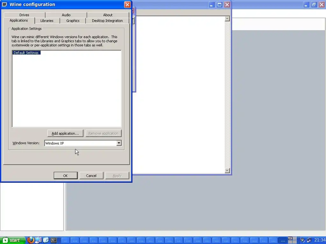The width and height of the screenshot is (326, 244).
Task: Click the Add application button
Action: pos(65,133)
